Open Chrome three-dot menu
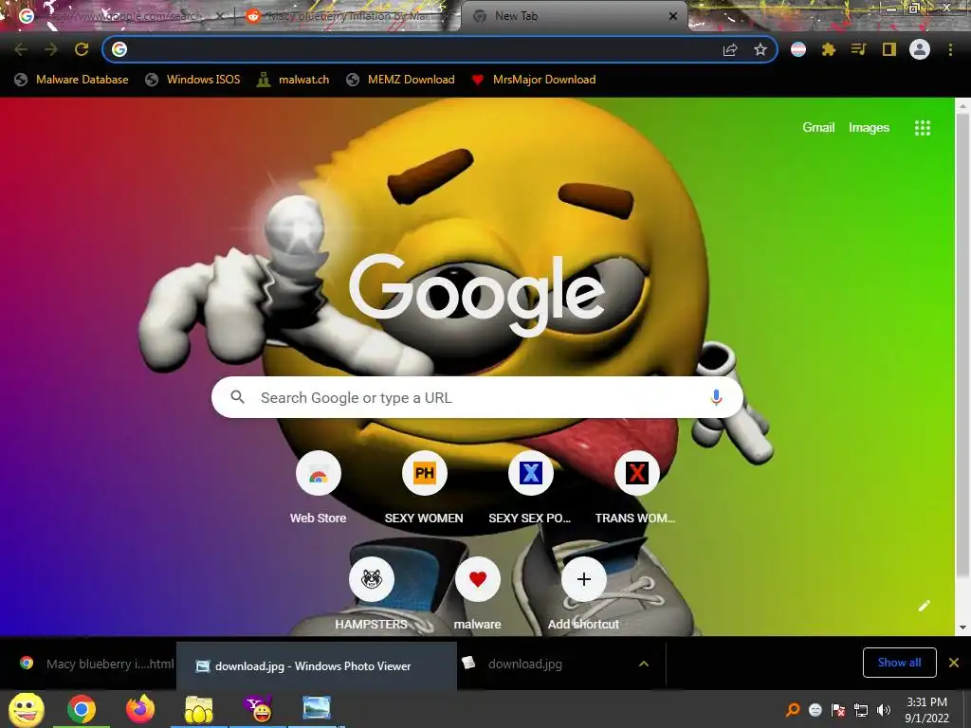 click(x=950, y=49)
